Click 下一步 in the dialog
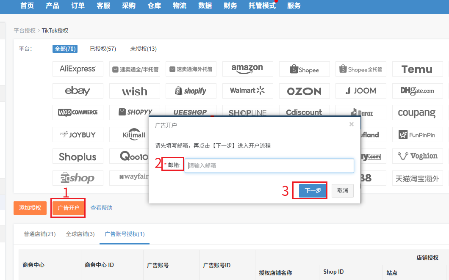 [x=313, y=190]
